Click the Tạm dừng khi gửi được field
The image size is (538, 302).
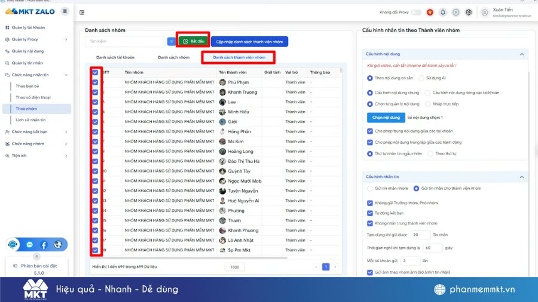click(420, 235)
